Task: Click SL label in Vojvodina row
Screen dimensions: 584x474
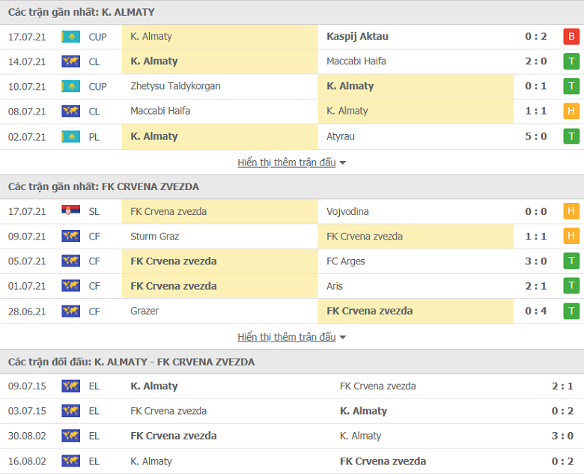Action: pos(94,212)
